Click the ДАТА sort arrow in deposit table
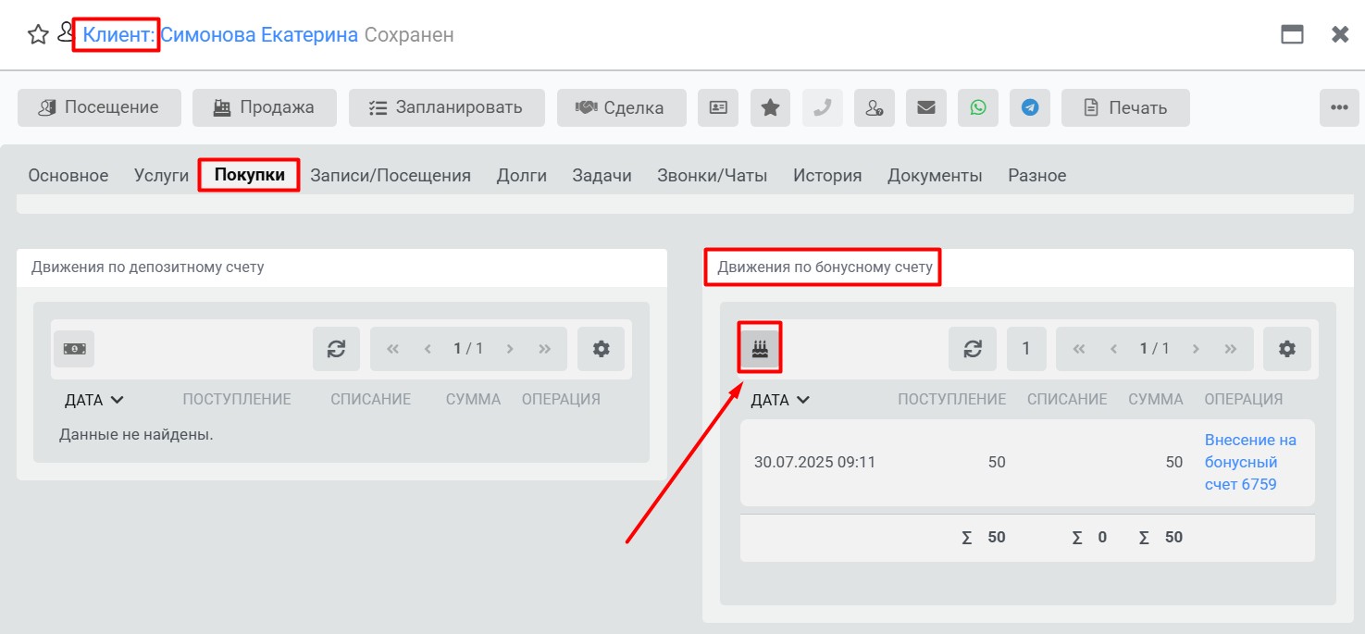1365x634 pixels. pyautogui.click(x=117, y=400)
